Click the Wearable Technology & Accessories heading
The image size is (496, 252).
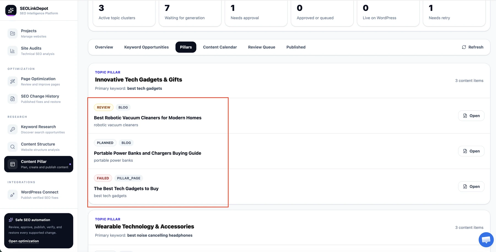click(145, 226)
